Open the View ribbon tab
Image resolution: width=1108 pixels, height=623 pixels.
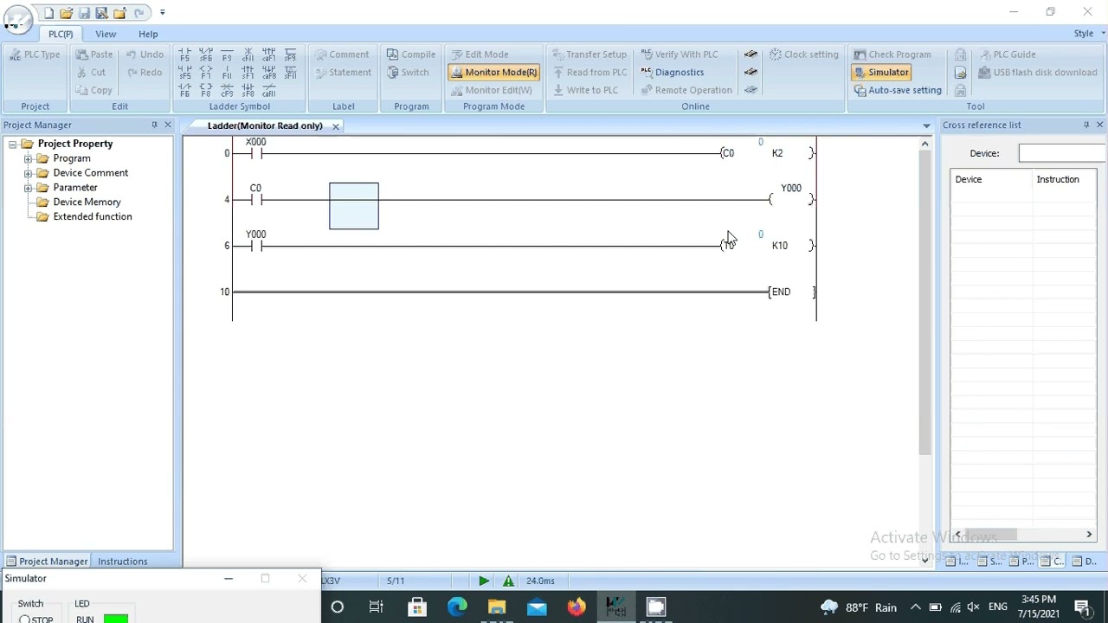click(x=106, y=34)
